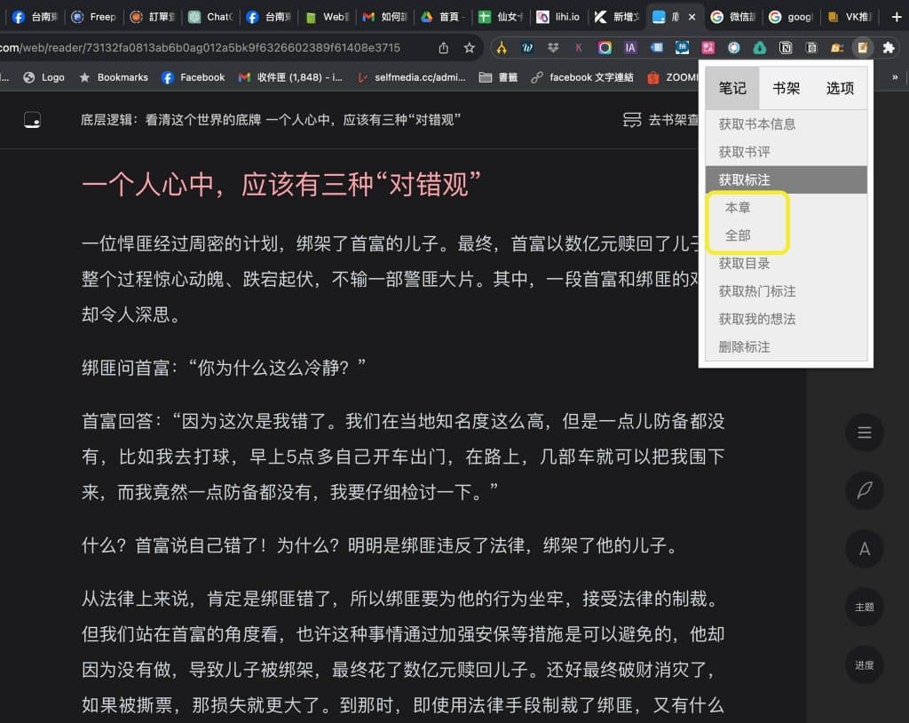Bookmark this page with the star icon
This screenshot has height=723, width=909.
(x=469, y=48)
